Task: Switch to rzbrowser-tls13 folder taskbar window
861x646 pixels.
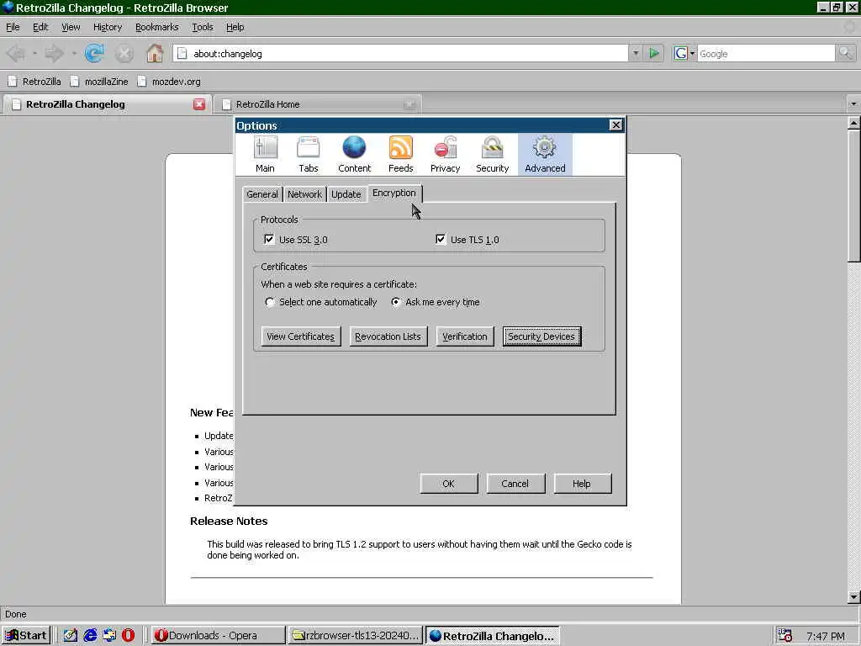Action: pos(356,636)
